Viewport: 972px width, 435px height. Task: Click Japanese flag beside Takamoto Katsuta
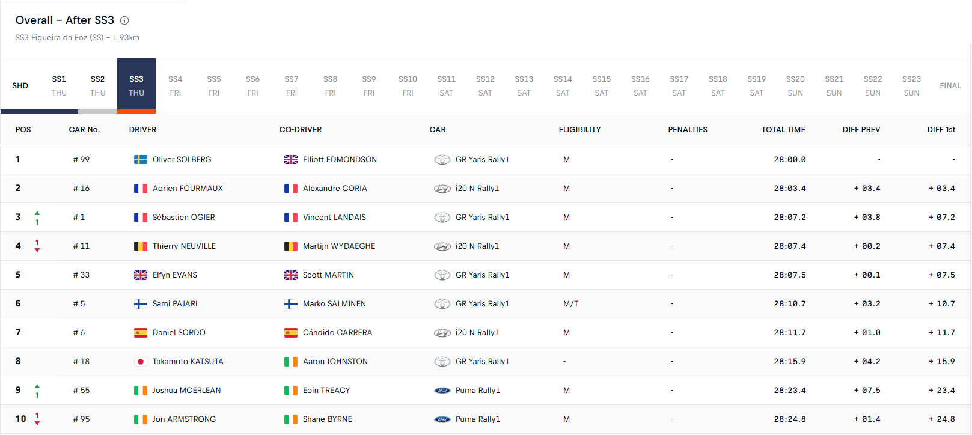coord(141,362)
